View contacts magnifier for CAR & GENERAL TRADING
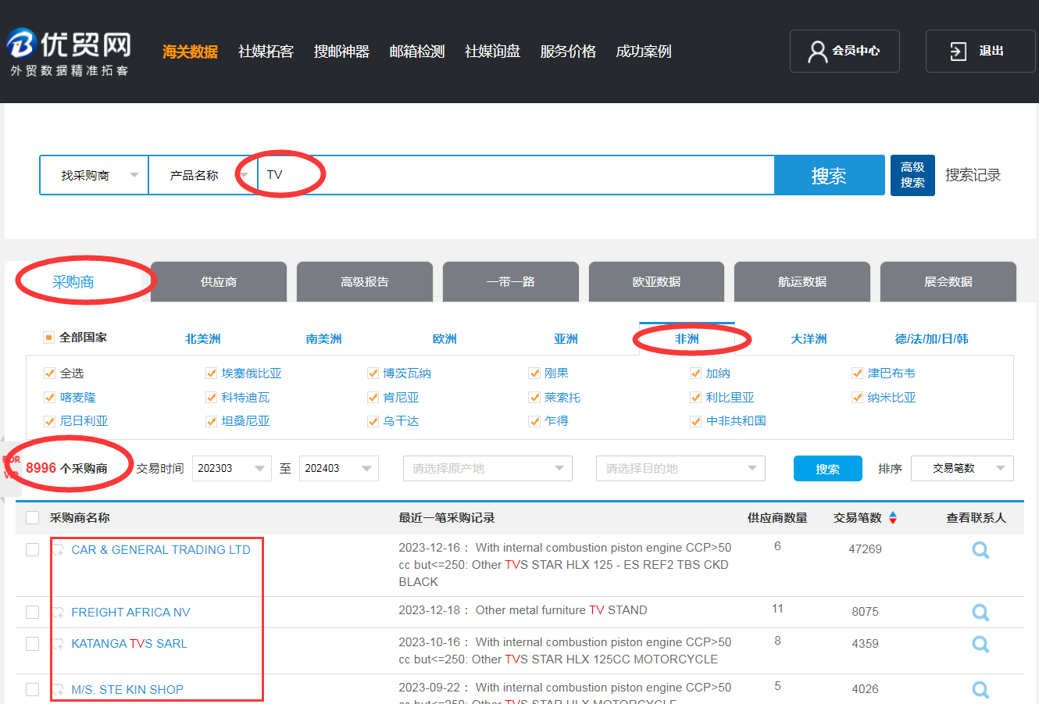1039x704 pixels. (980, 550)
